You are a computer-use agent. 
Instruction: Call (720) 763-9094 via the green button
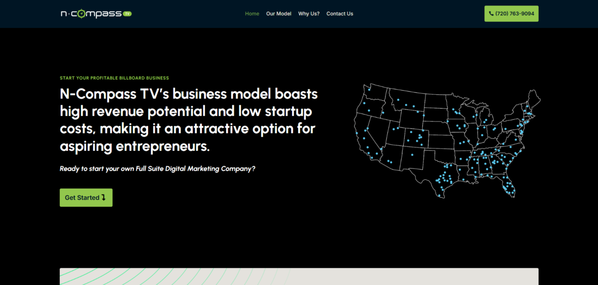pyautogui.click(x=511, y=14)
